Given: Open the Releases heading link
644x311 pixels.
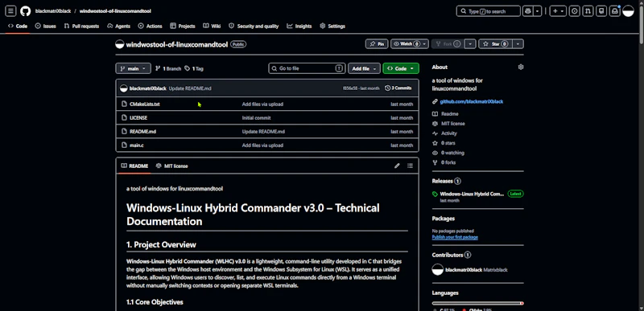Looking at the screenshot, I should click(x=447, y=181).
